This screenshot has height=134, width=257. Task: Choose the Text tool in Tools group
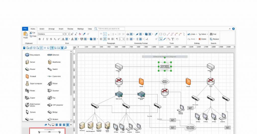click(x=173, y=39)
